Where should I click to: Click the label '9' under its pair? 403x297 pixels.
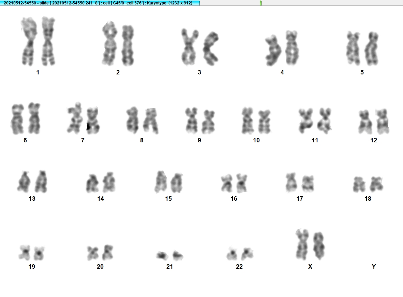tap(199, 140)
